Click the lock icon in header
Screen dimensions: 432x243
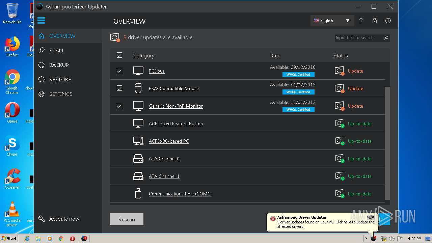pyautogui.click(x=374, y=21)
